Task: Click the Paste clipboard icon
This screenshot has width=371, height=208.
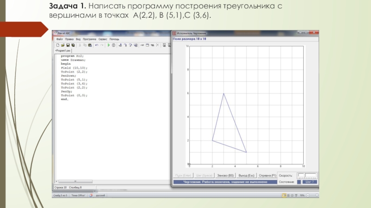Action: (x=90, y=45)
